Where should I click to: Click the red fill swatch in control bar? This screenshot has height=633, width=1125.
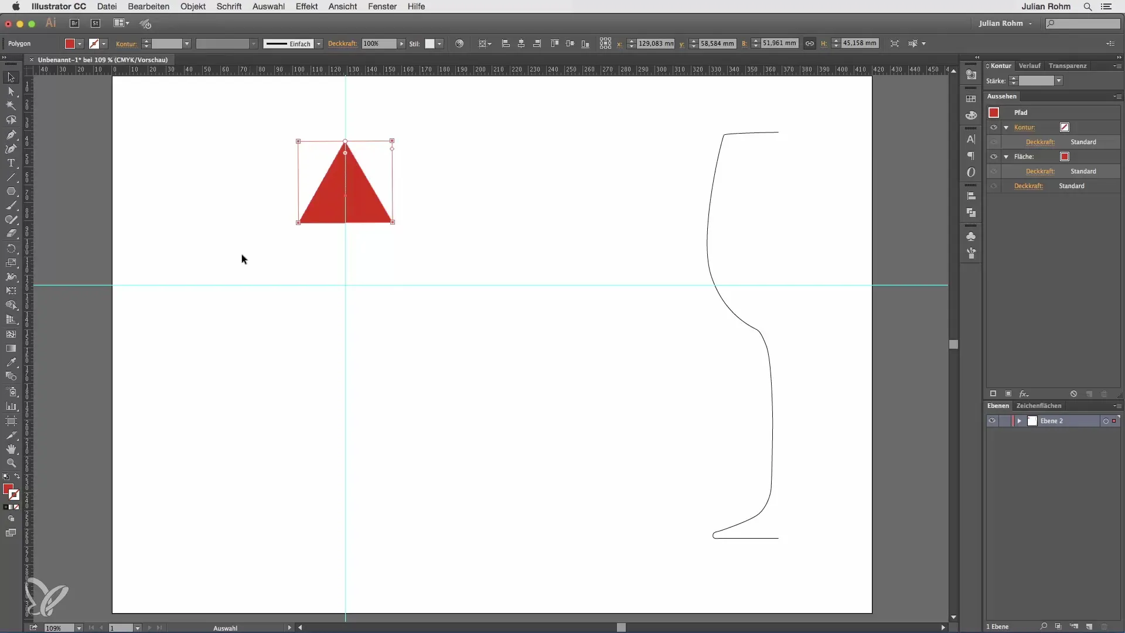(x=70, y=44)
